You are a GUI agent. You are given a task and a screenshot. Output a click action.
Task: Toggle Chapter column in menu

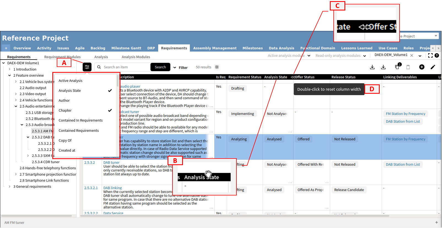pos(85,110)
